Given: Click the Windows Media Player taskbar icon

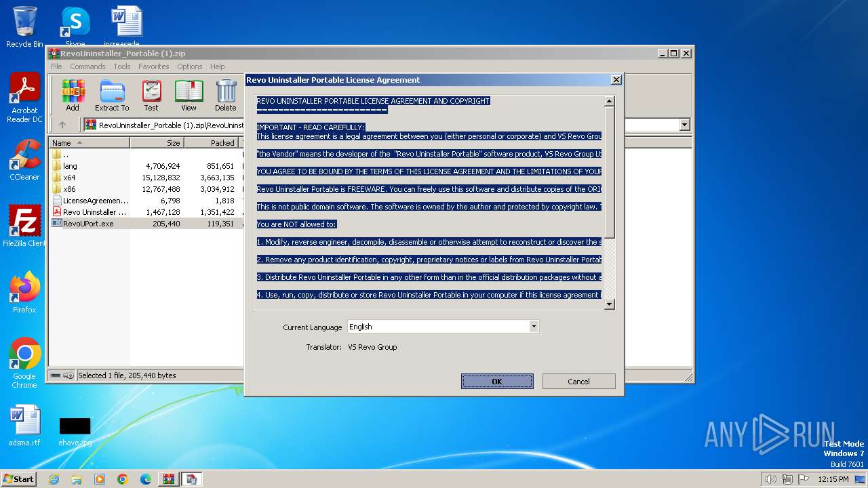Looking at the screenshot, I should coord(100,479).
